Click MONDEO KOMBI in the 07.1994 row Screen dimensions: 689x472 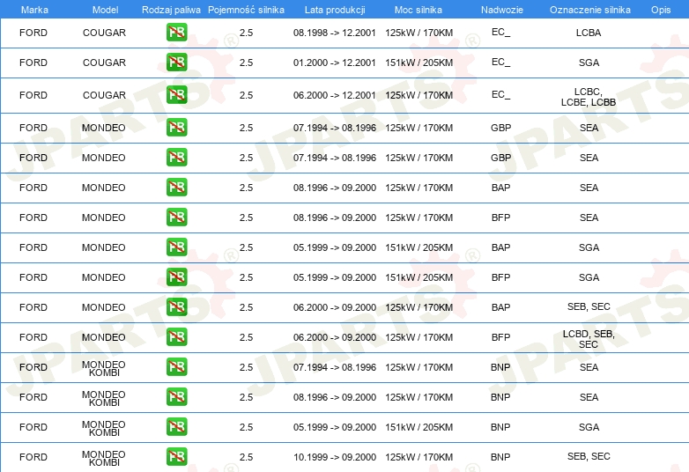tap(104, 368)
